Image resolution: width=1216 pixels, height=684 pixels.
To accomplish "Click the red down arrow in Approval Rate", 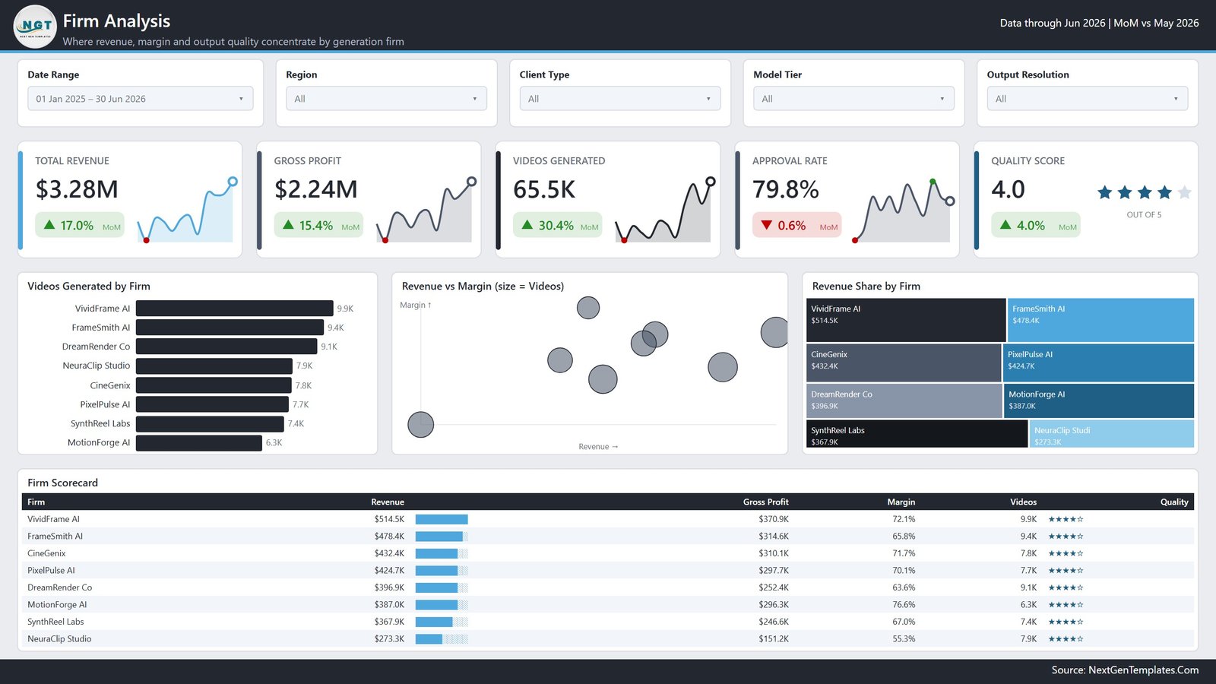I will coord(766,225).
